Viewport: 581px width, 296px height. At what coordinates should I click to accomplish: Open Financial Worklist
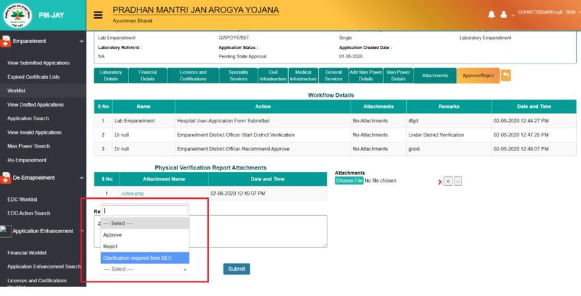pyautogui.click(x=27, y=253)
